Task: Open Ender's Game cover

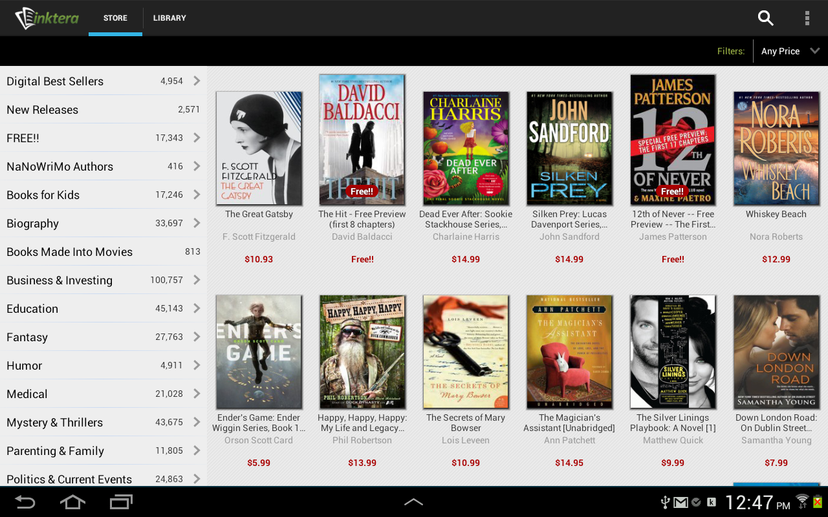Action: click(x=259, y=352)
